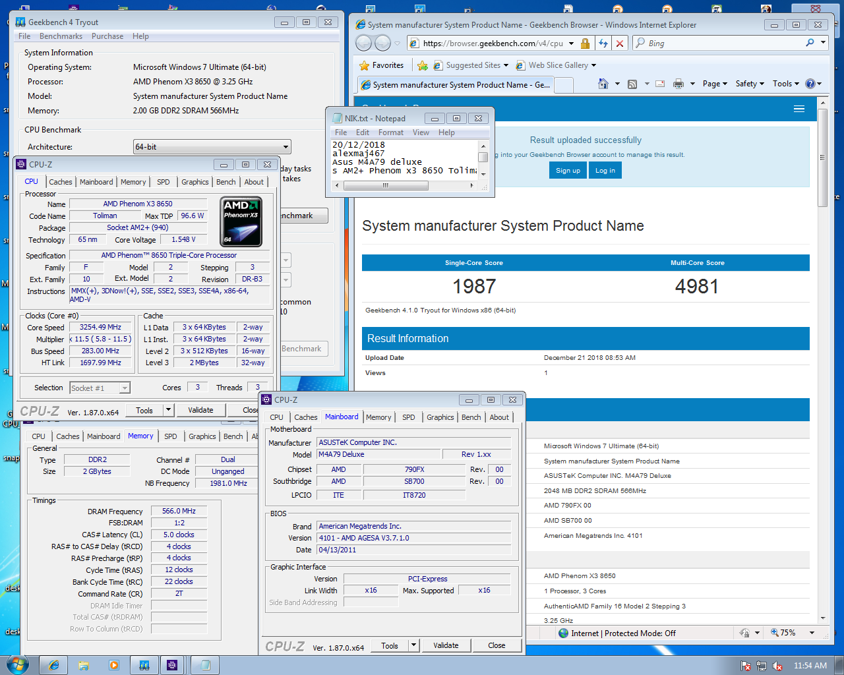The width and height of the screenshot is (844, 675).
Task: Click the Bing search magnifier button
Action: [x=810, y=43]
